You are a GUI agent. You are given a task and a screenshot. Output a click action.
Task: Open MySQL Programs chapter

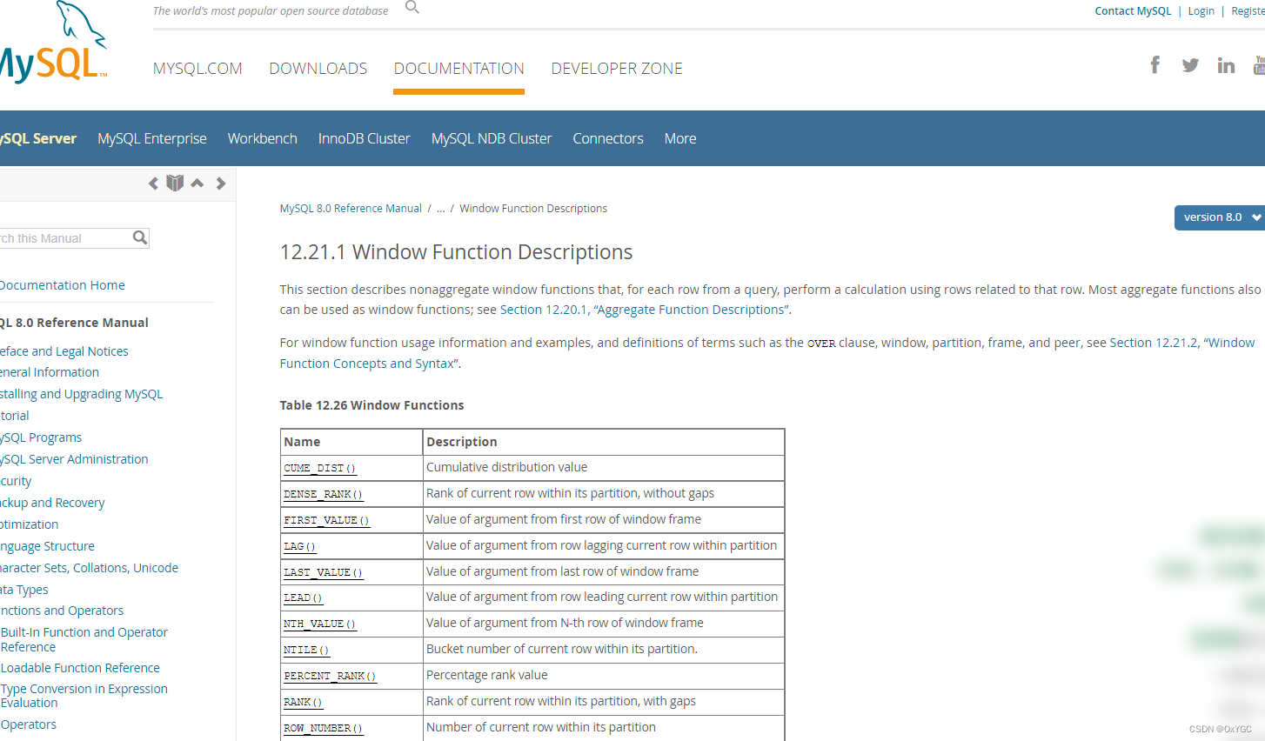[40, 437]
